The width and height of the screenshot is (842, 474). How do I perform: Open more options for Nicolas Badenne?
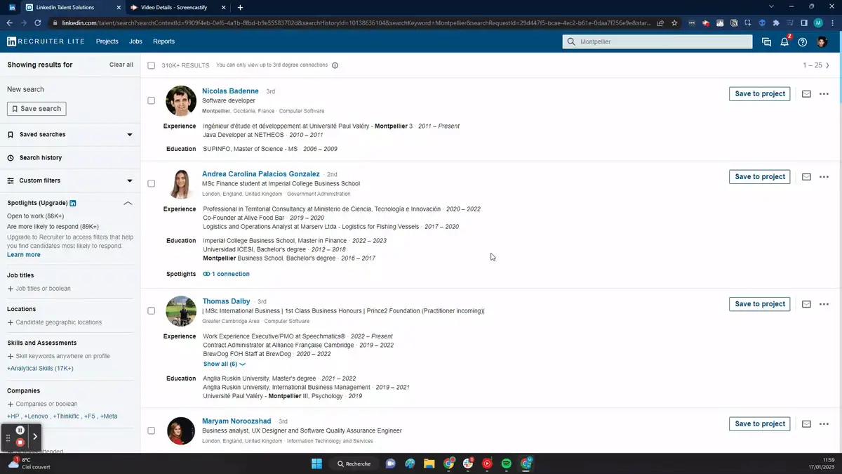tap(824, 94)
